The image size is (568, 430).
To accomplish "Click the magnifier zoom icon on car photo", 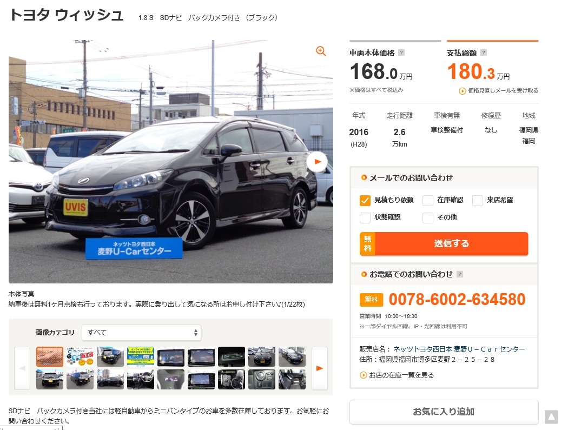I will point(321,51).
